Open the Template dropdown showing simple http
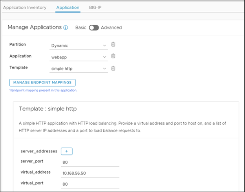 79,69
